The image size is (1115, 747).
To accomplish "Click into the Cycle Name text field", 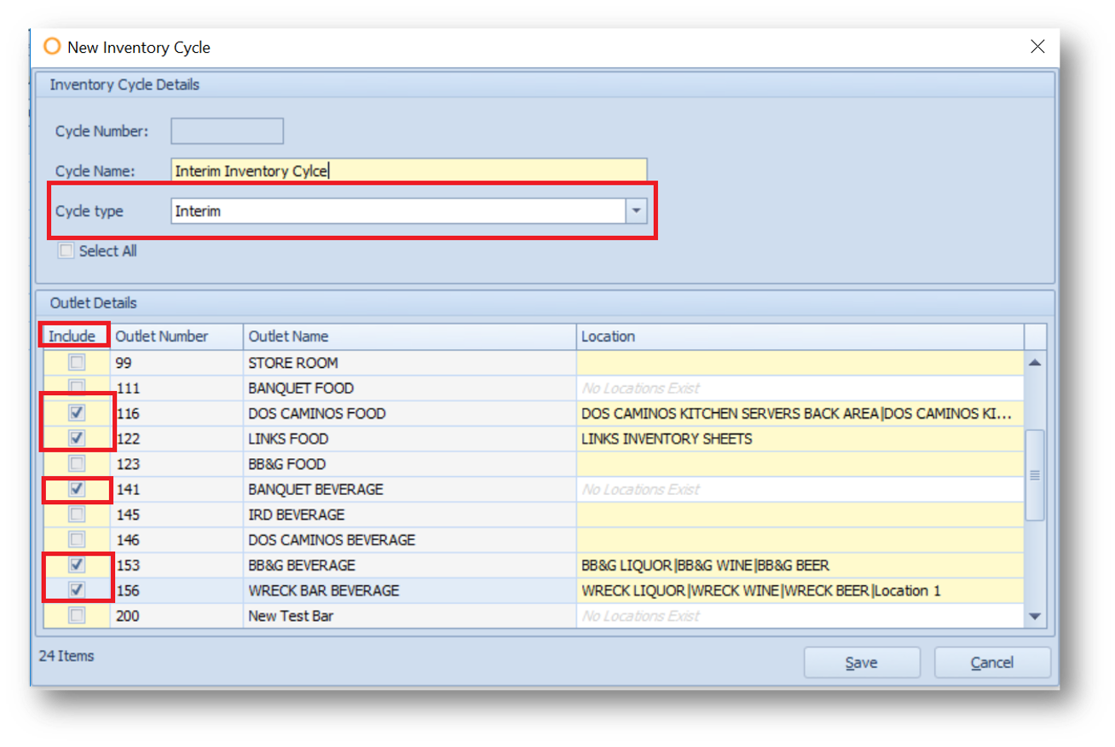I will click(x=409, y=171).
